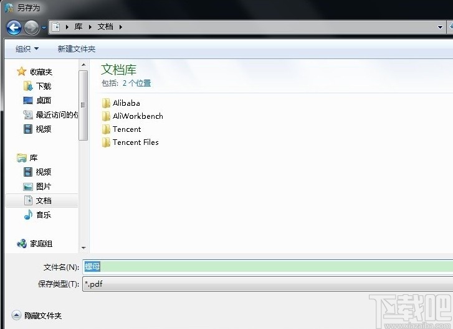Click 2 个位置 link

tap(136, 83)
